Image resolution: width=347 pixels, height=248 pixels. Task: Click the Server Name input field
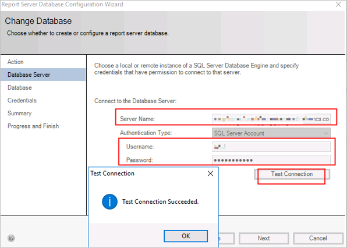coord(271,119)
